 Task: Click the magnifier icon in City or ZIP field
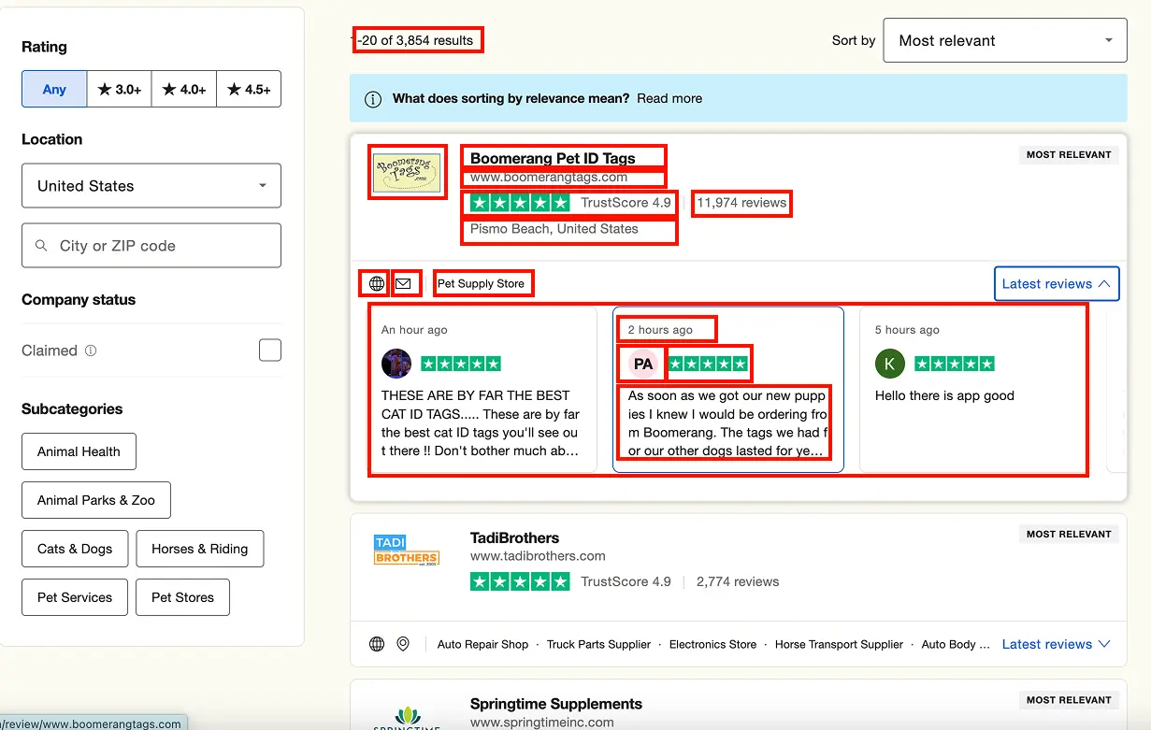coord(41,246)
